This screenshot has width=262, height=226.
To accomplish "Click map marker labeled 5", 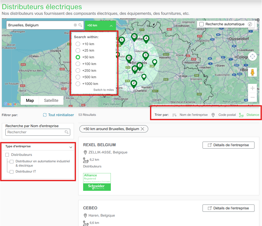I will coord(122,41).
